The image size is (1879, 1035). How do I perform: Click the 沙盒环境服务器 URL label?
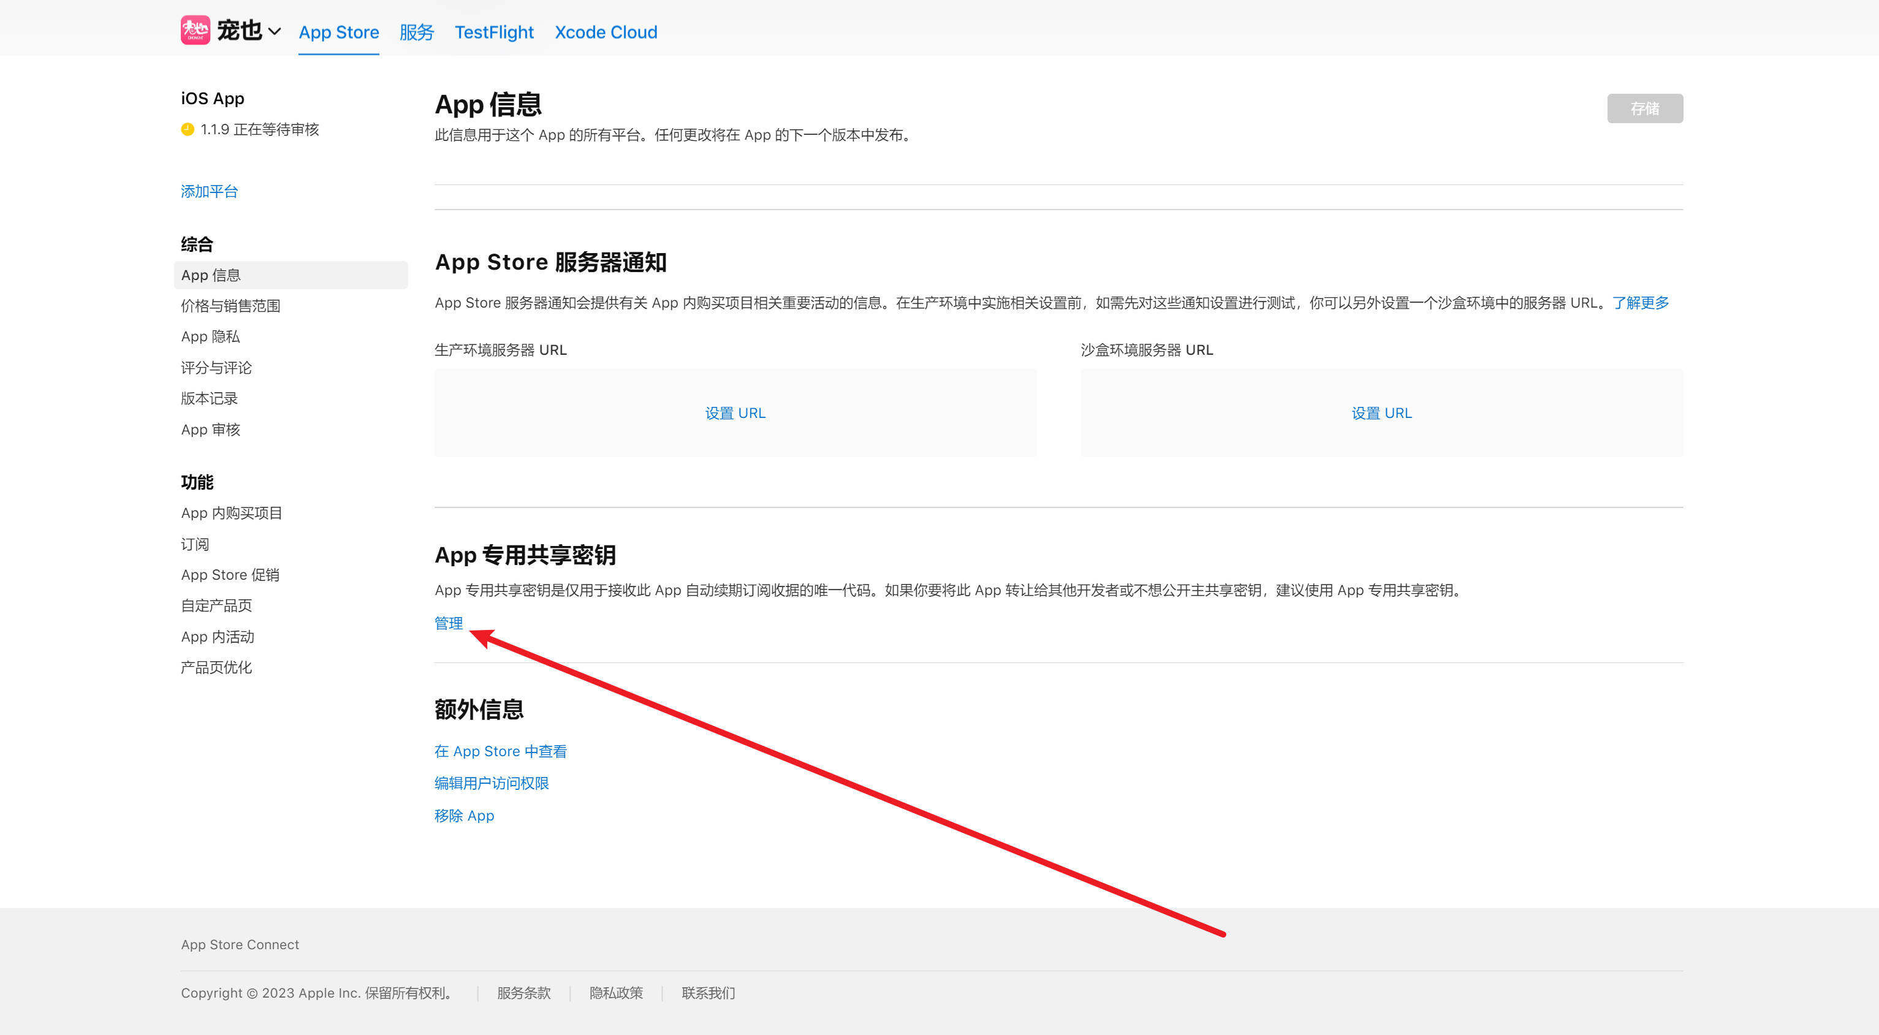pyautogui.click(x=1147, y=350)
